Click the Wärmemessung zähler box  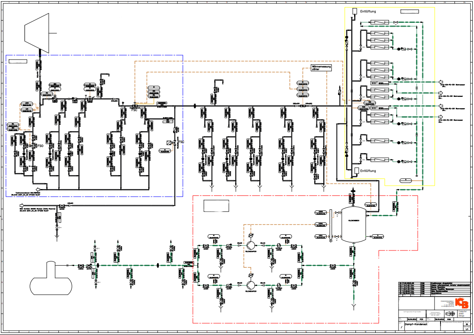(322, 68)
